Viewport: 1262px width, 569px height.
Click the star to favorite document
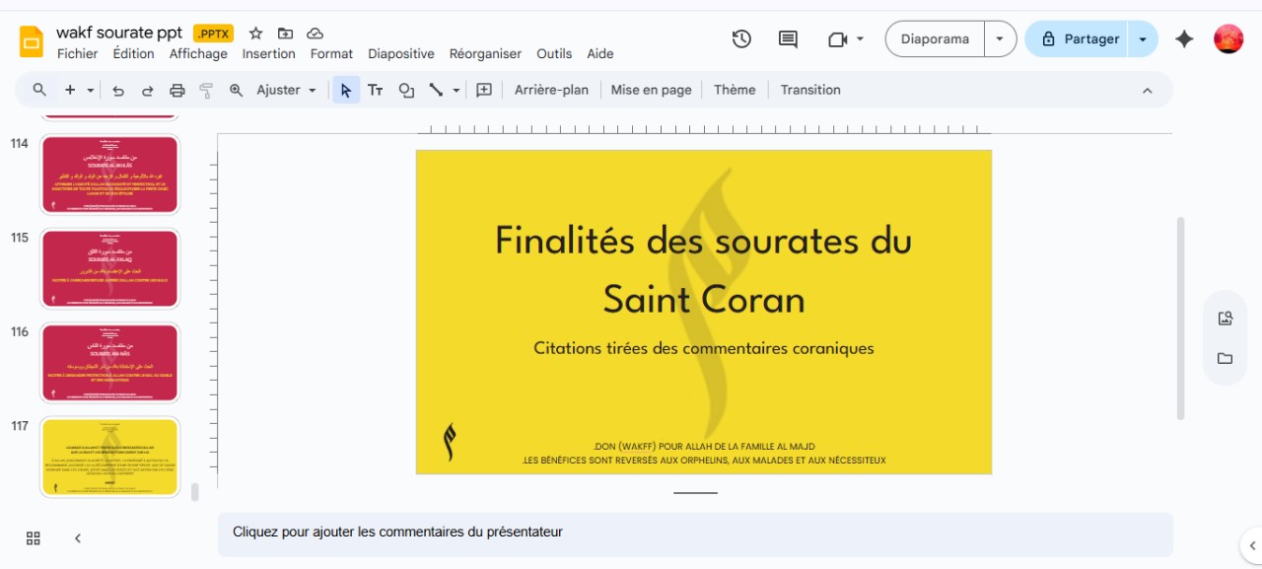point(255,34)
